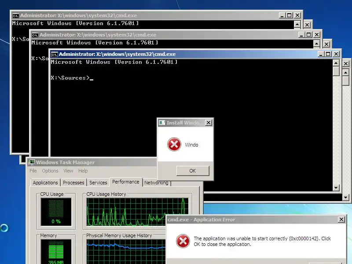This screenshot has height=264, width=352.
Task: Maximize the rearmost cmd.exe window
Action: point(290,15)
